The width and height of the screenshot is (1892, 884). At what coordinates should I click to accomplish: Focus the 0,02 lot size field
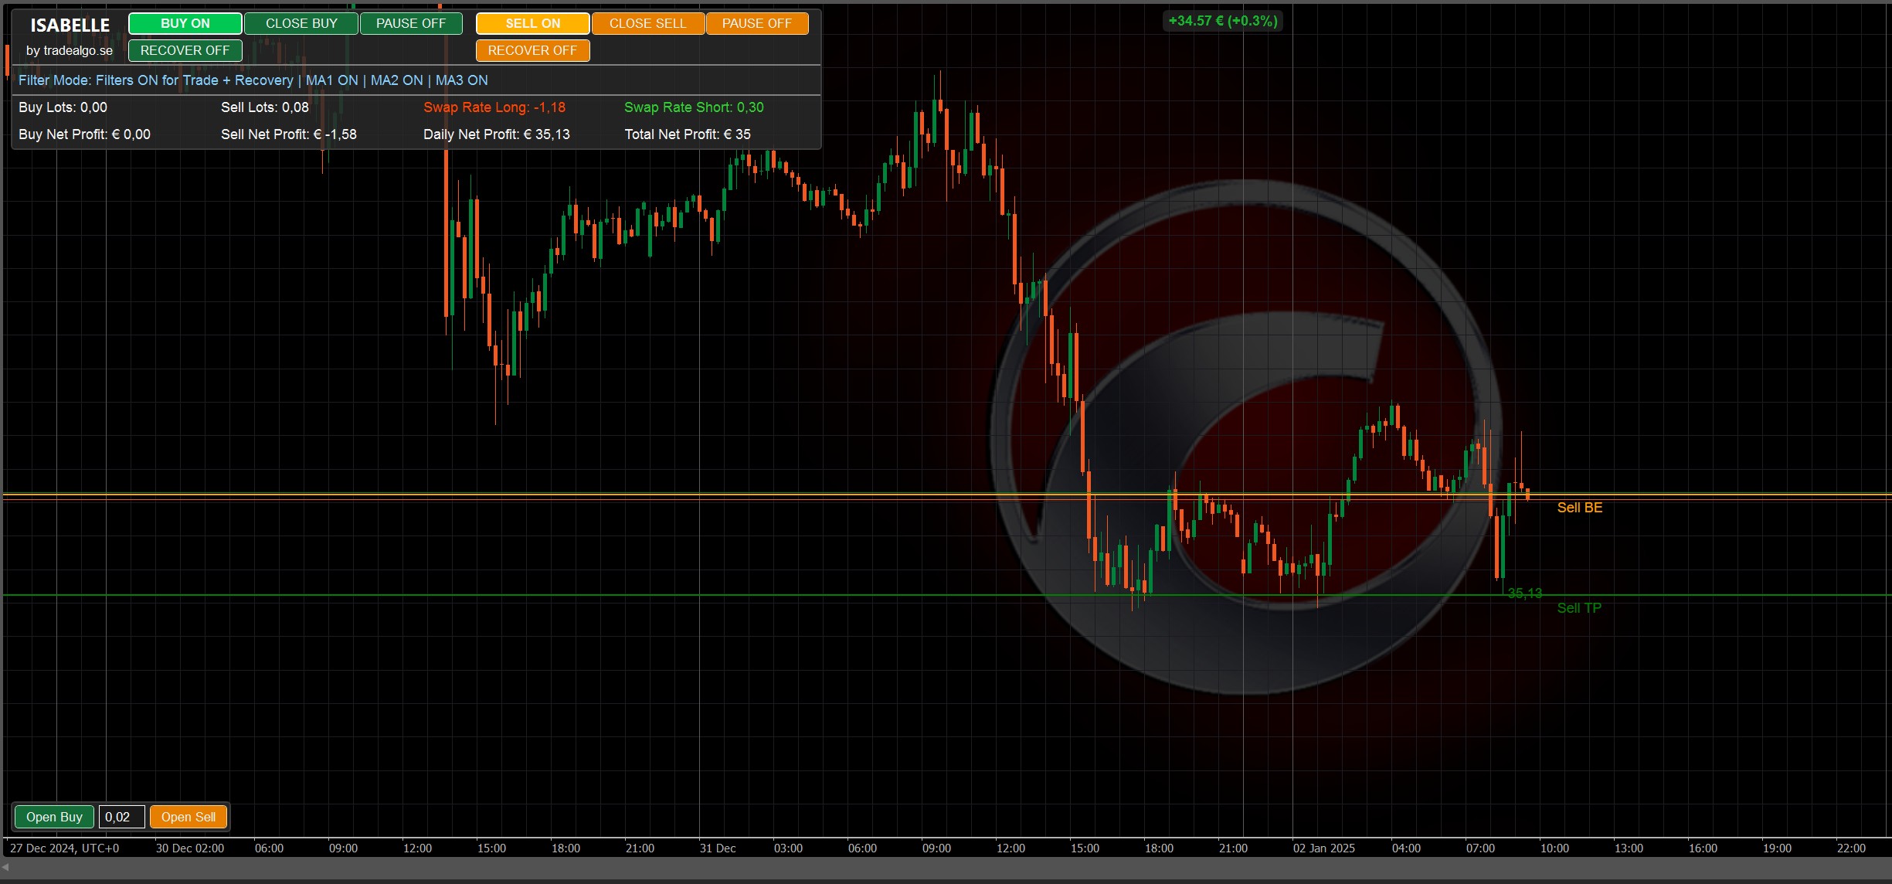pyautogui.click(x=121, y=817)
